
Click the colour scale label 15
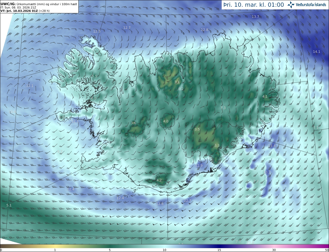[219, 250]
